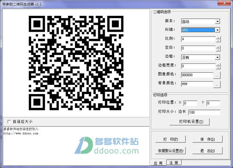Click the 图像颜色 field showing 000000
The height and width of the screenshot is (168, 233).
tap(197, 75)
